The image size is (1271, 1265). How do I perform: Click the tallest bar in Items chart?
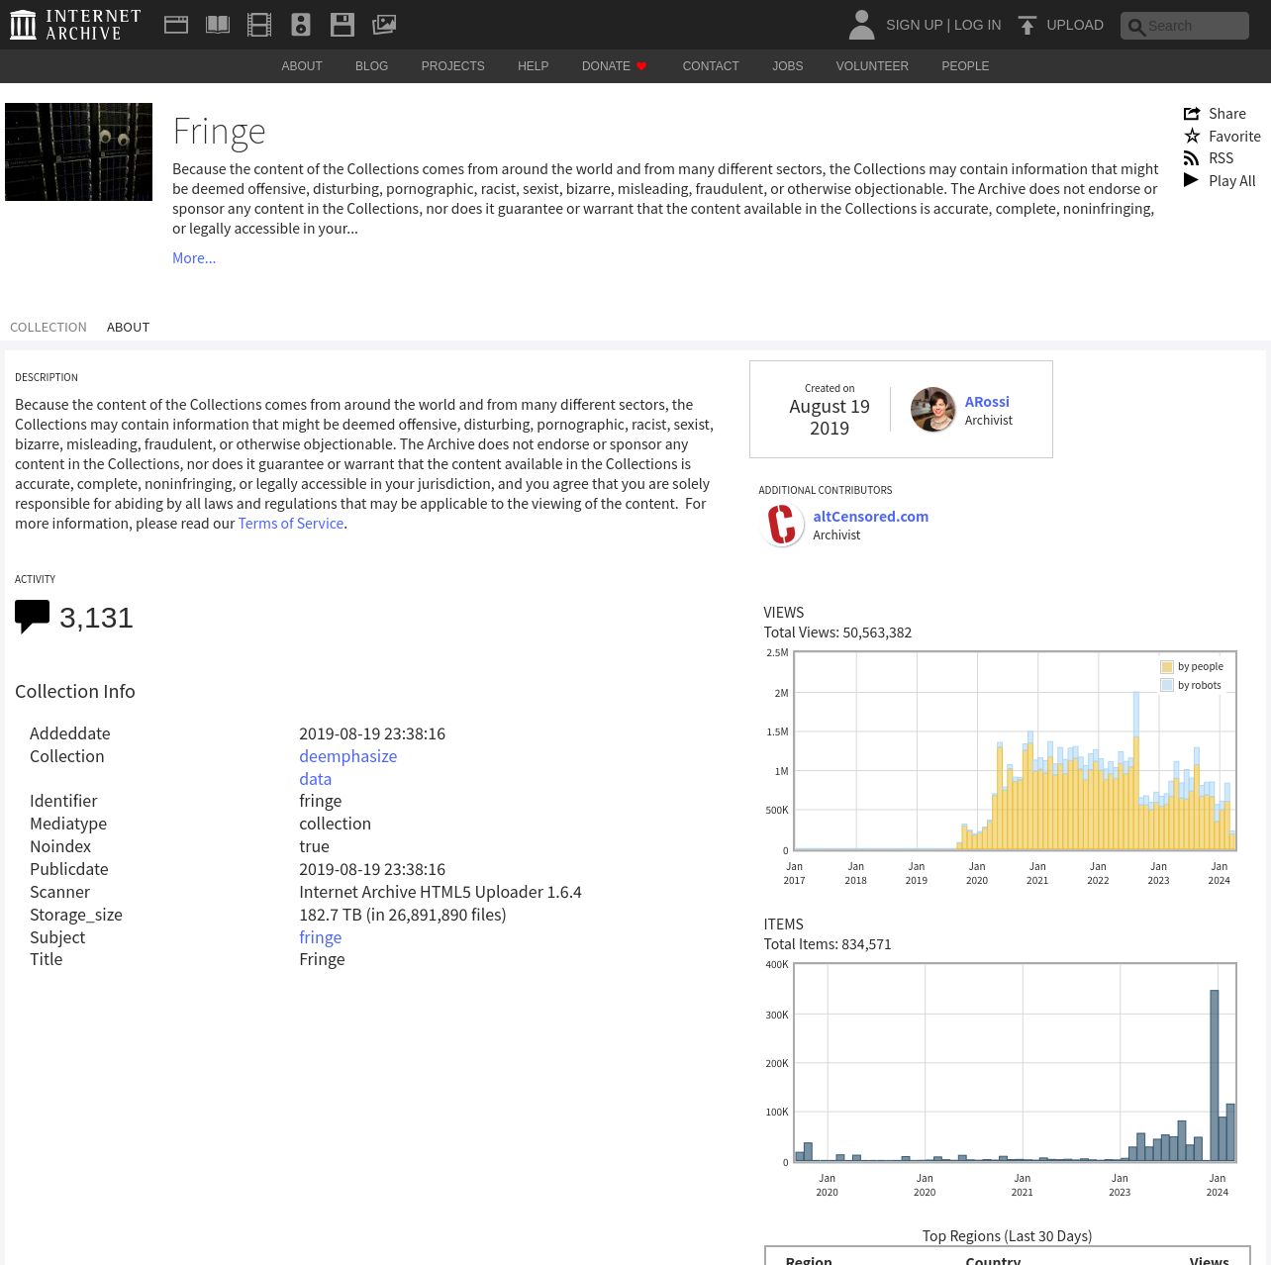coord(1215,1076)
